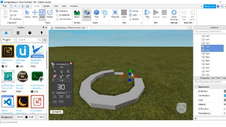226x127 pixels.
Task: Open the Group dropdown arrow
Action: tap(140, 11)
